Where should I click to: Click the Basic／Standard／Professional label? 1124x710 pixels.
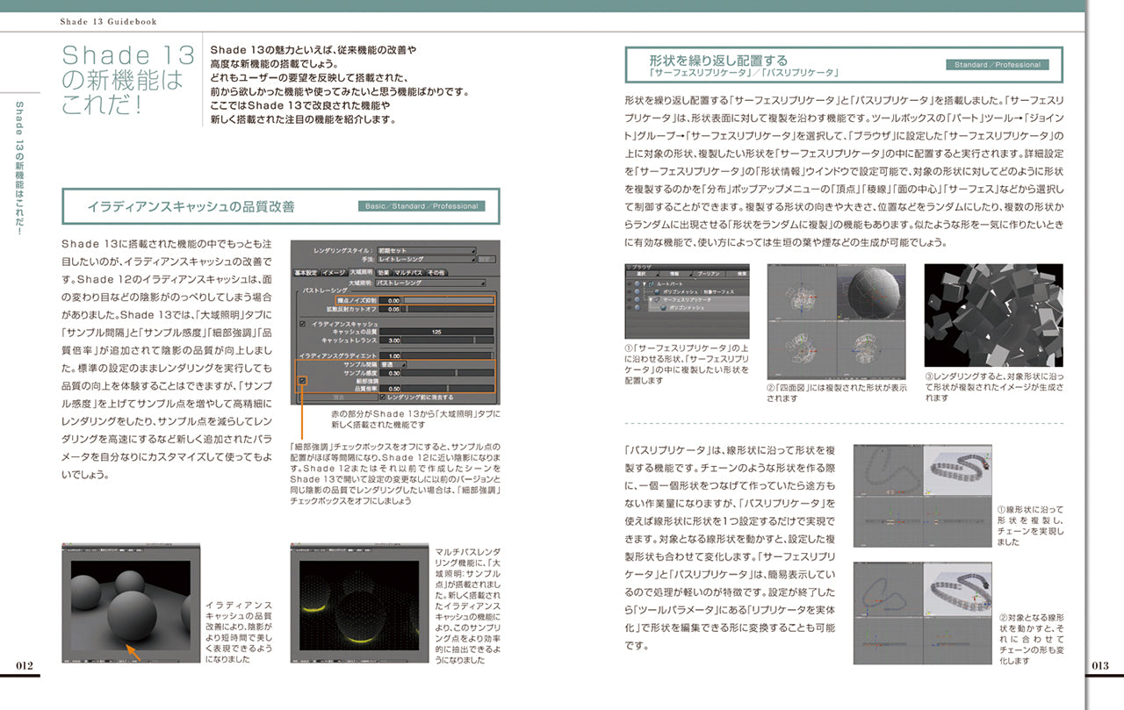(421, 206)
